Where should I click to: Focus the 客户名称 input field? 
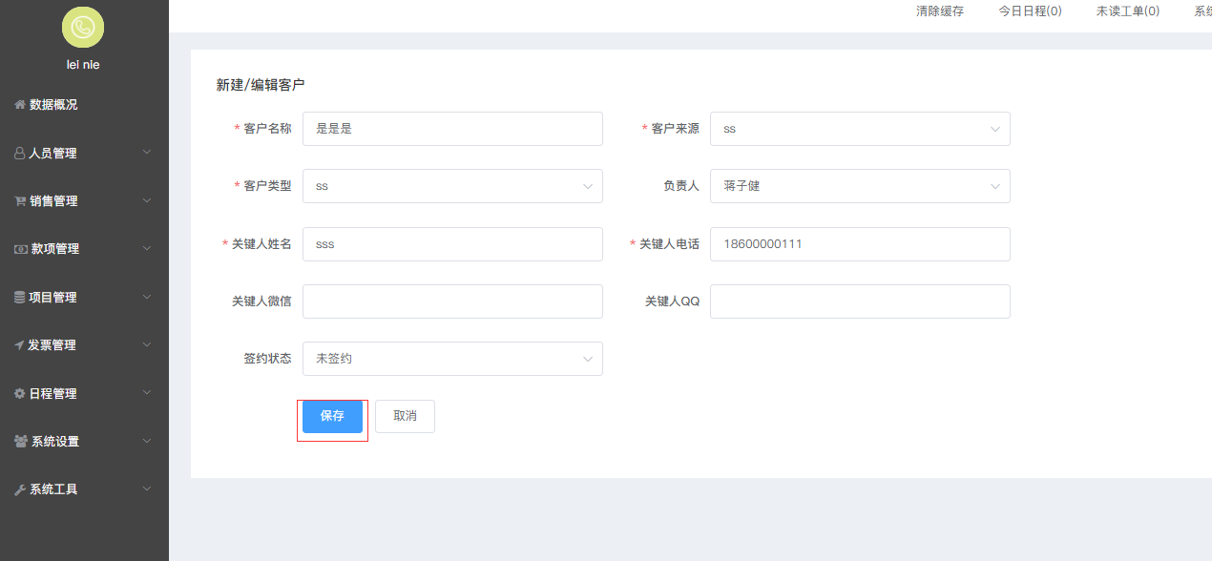coord(452,129)
